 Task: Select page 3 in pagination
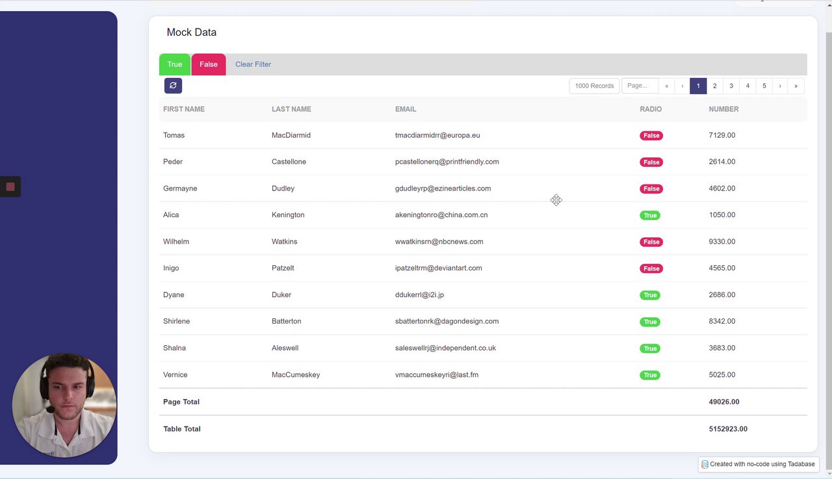coord(731,86)
